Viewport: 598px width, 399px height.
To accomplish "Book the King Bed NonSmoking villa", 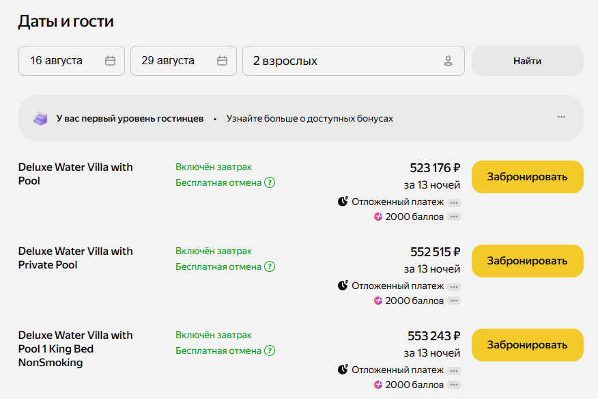I will point(527,345).
